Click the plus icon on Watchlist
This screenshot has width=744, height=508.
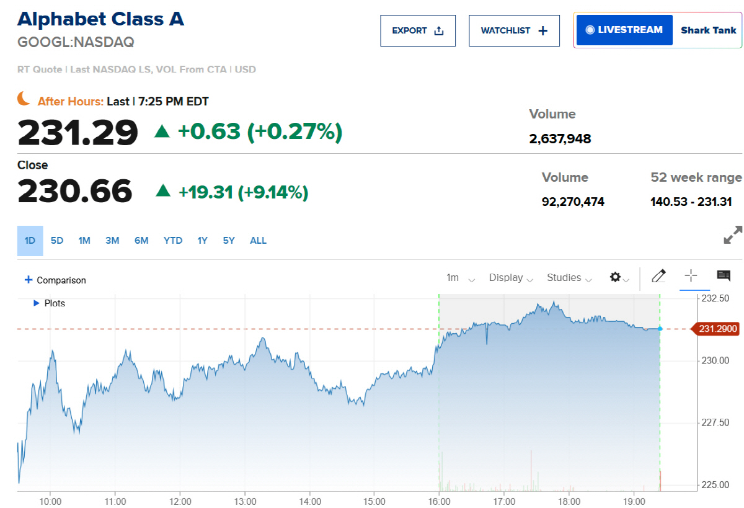coord(543,31)
